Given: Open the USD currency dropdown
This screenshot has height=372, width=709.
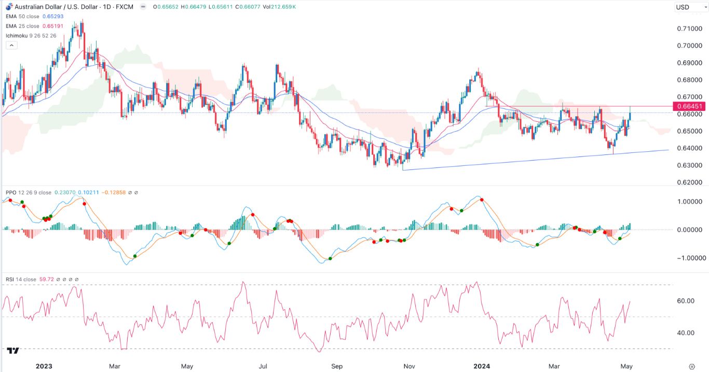Looking at the screenshot, I should click(690, 7).
